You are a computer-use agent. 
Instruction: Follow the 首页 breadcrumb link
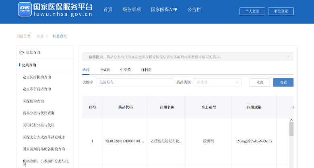pos(40,36)
